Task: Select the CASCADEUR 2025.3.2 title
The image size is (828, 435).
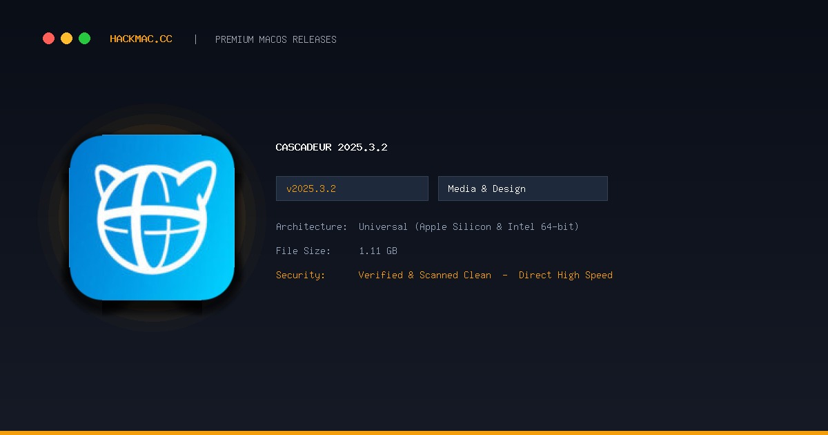Action: [x=331, y=147]
